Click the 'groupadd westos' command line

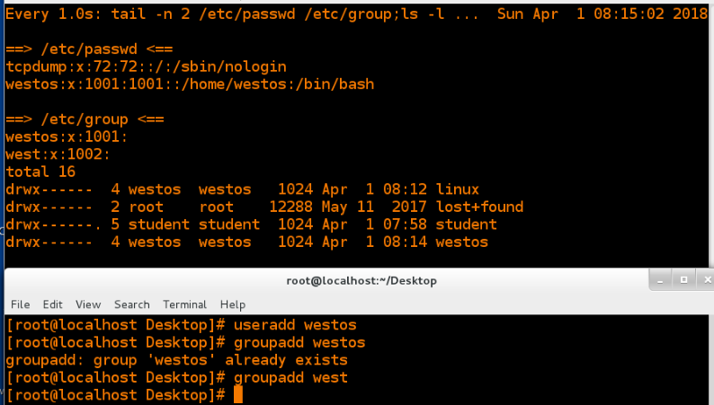tap(185, 342)
